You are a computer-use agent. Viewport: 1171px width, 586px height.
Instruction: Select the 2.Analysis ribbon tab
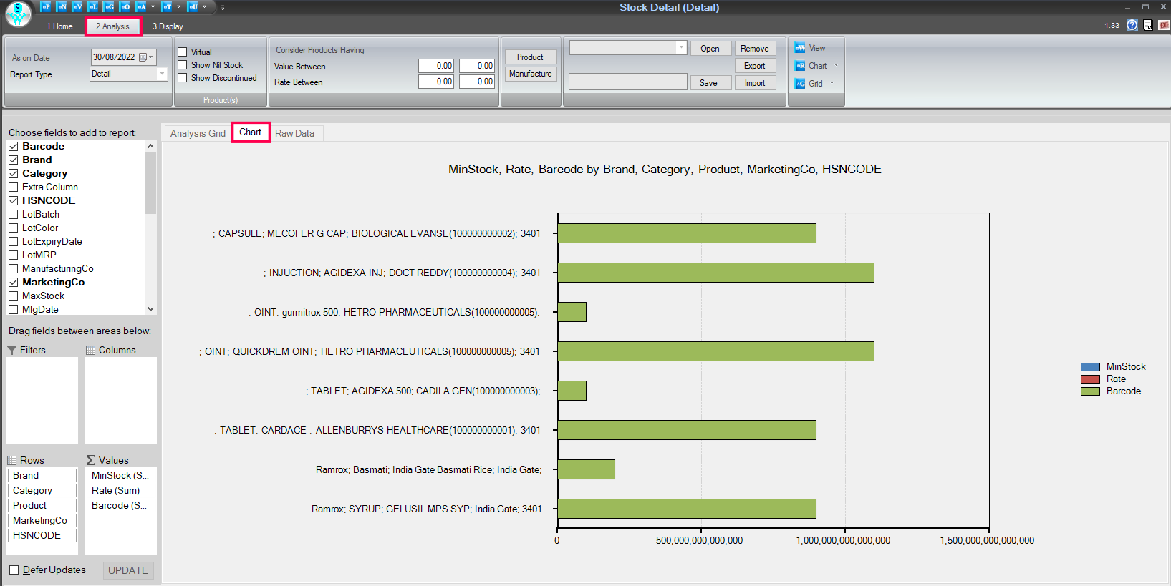click(x=113, y=26)
